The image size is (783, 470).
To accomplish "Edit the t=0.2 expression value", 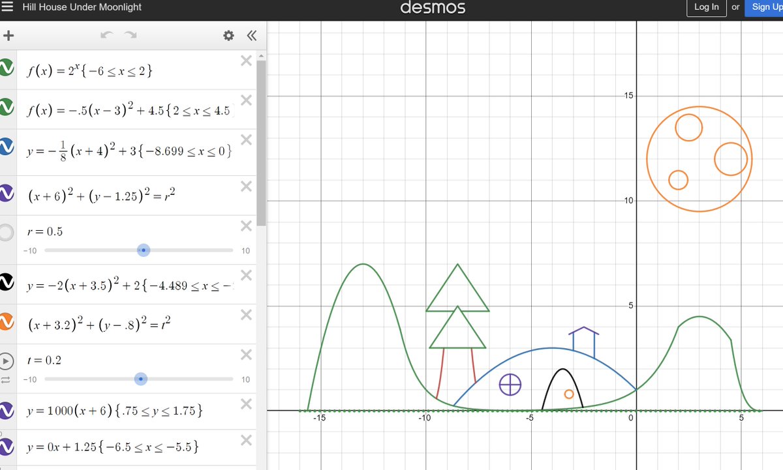I will coord(44,360).
